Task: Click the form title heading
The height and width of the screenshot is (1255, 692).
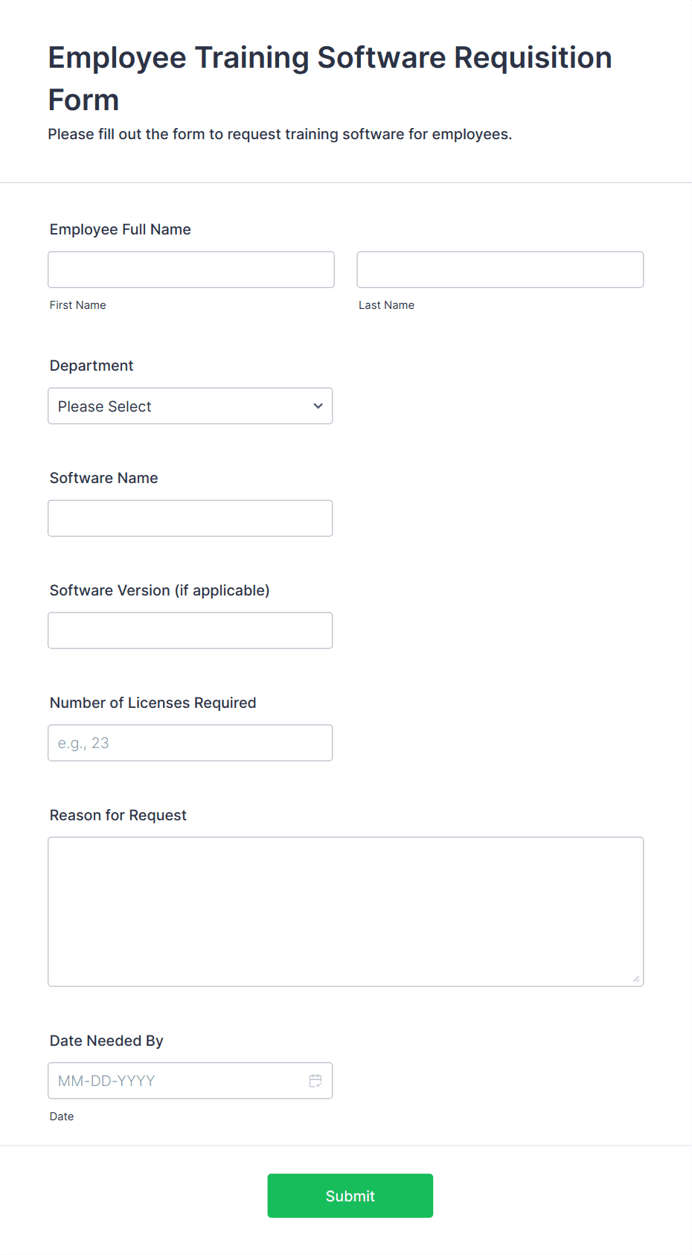Action: click(330, 78)
